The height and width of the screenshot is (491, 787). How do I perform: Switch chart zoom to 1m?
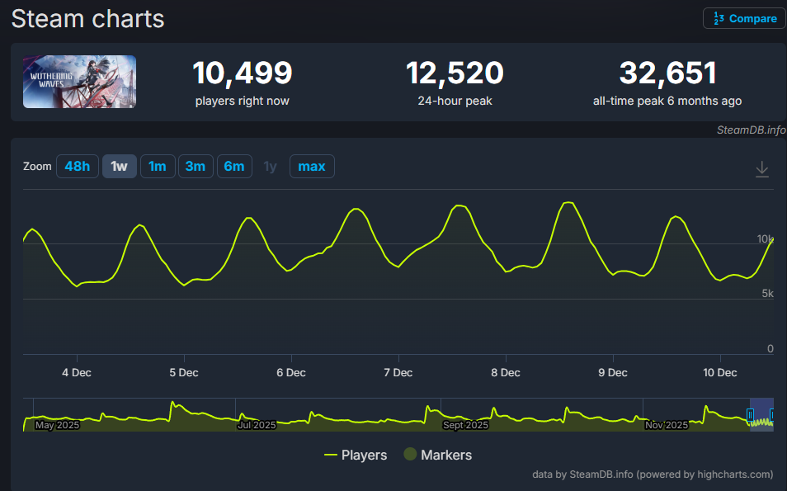pyautogui.click(x=158, y=166)
